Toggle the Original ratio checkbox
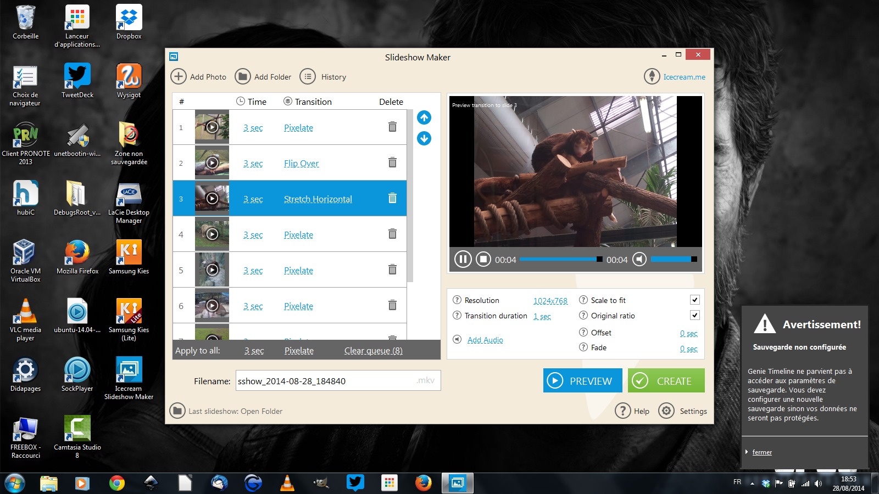 pyautogui.click(x=695, y=315)
